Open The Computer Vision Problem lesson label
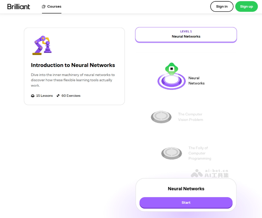 (190, 117)
